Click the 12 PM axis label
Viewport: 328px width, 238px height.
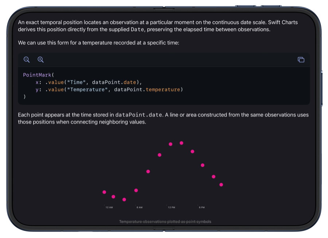[x=172, y=207]
